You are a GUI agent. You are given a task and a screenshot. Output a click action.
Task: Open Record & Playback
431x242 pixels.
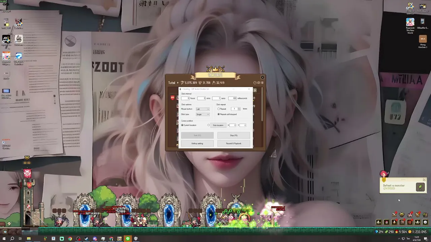[234, 144]
